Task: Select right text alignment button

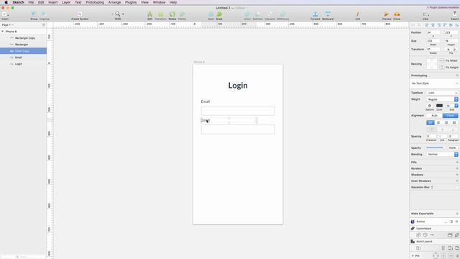Action: (446, 122)
